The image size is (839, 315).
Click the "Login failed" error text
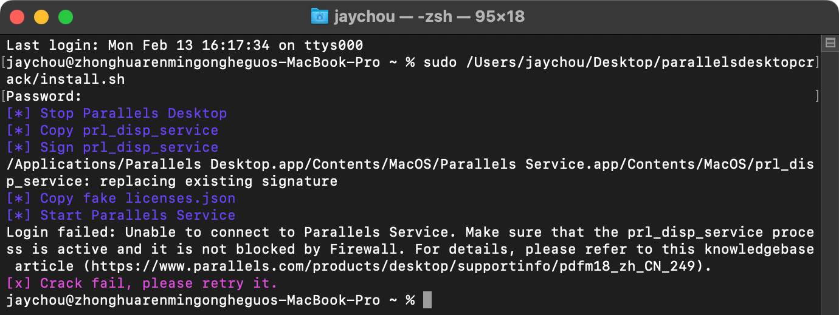tap(49, 232)
